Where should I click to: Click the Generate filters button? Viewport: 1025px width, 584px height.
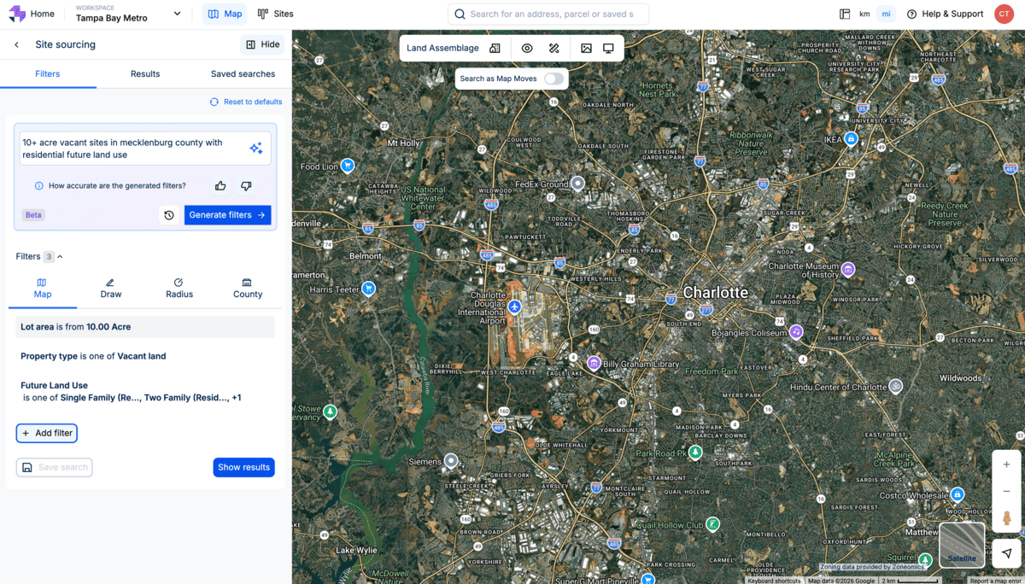(x=227, y=215)
